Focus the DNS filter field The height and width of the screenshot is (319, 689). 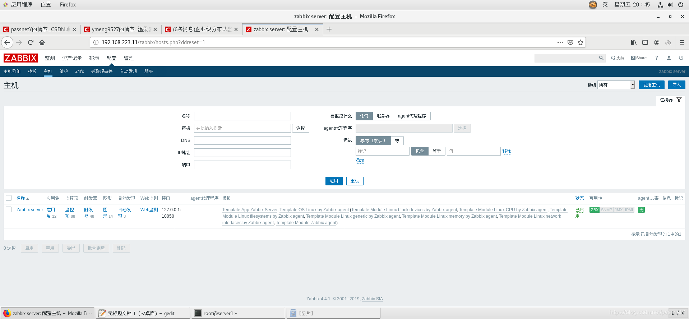pos(242,140)
